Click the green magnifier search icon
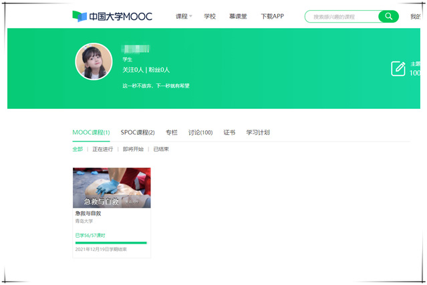The width and height of the screenshot is (427, 285). 389,17
